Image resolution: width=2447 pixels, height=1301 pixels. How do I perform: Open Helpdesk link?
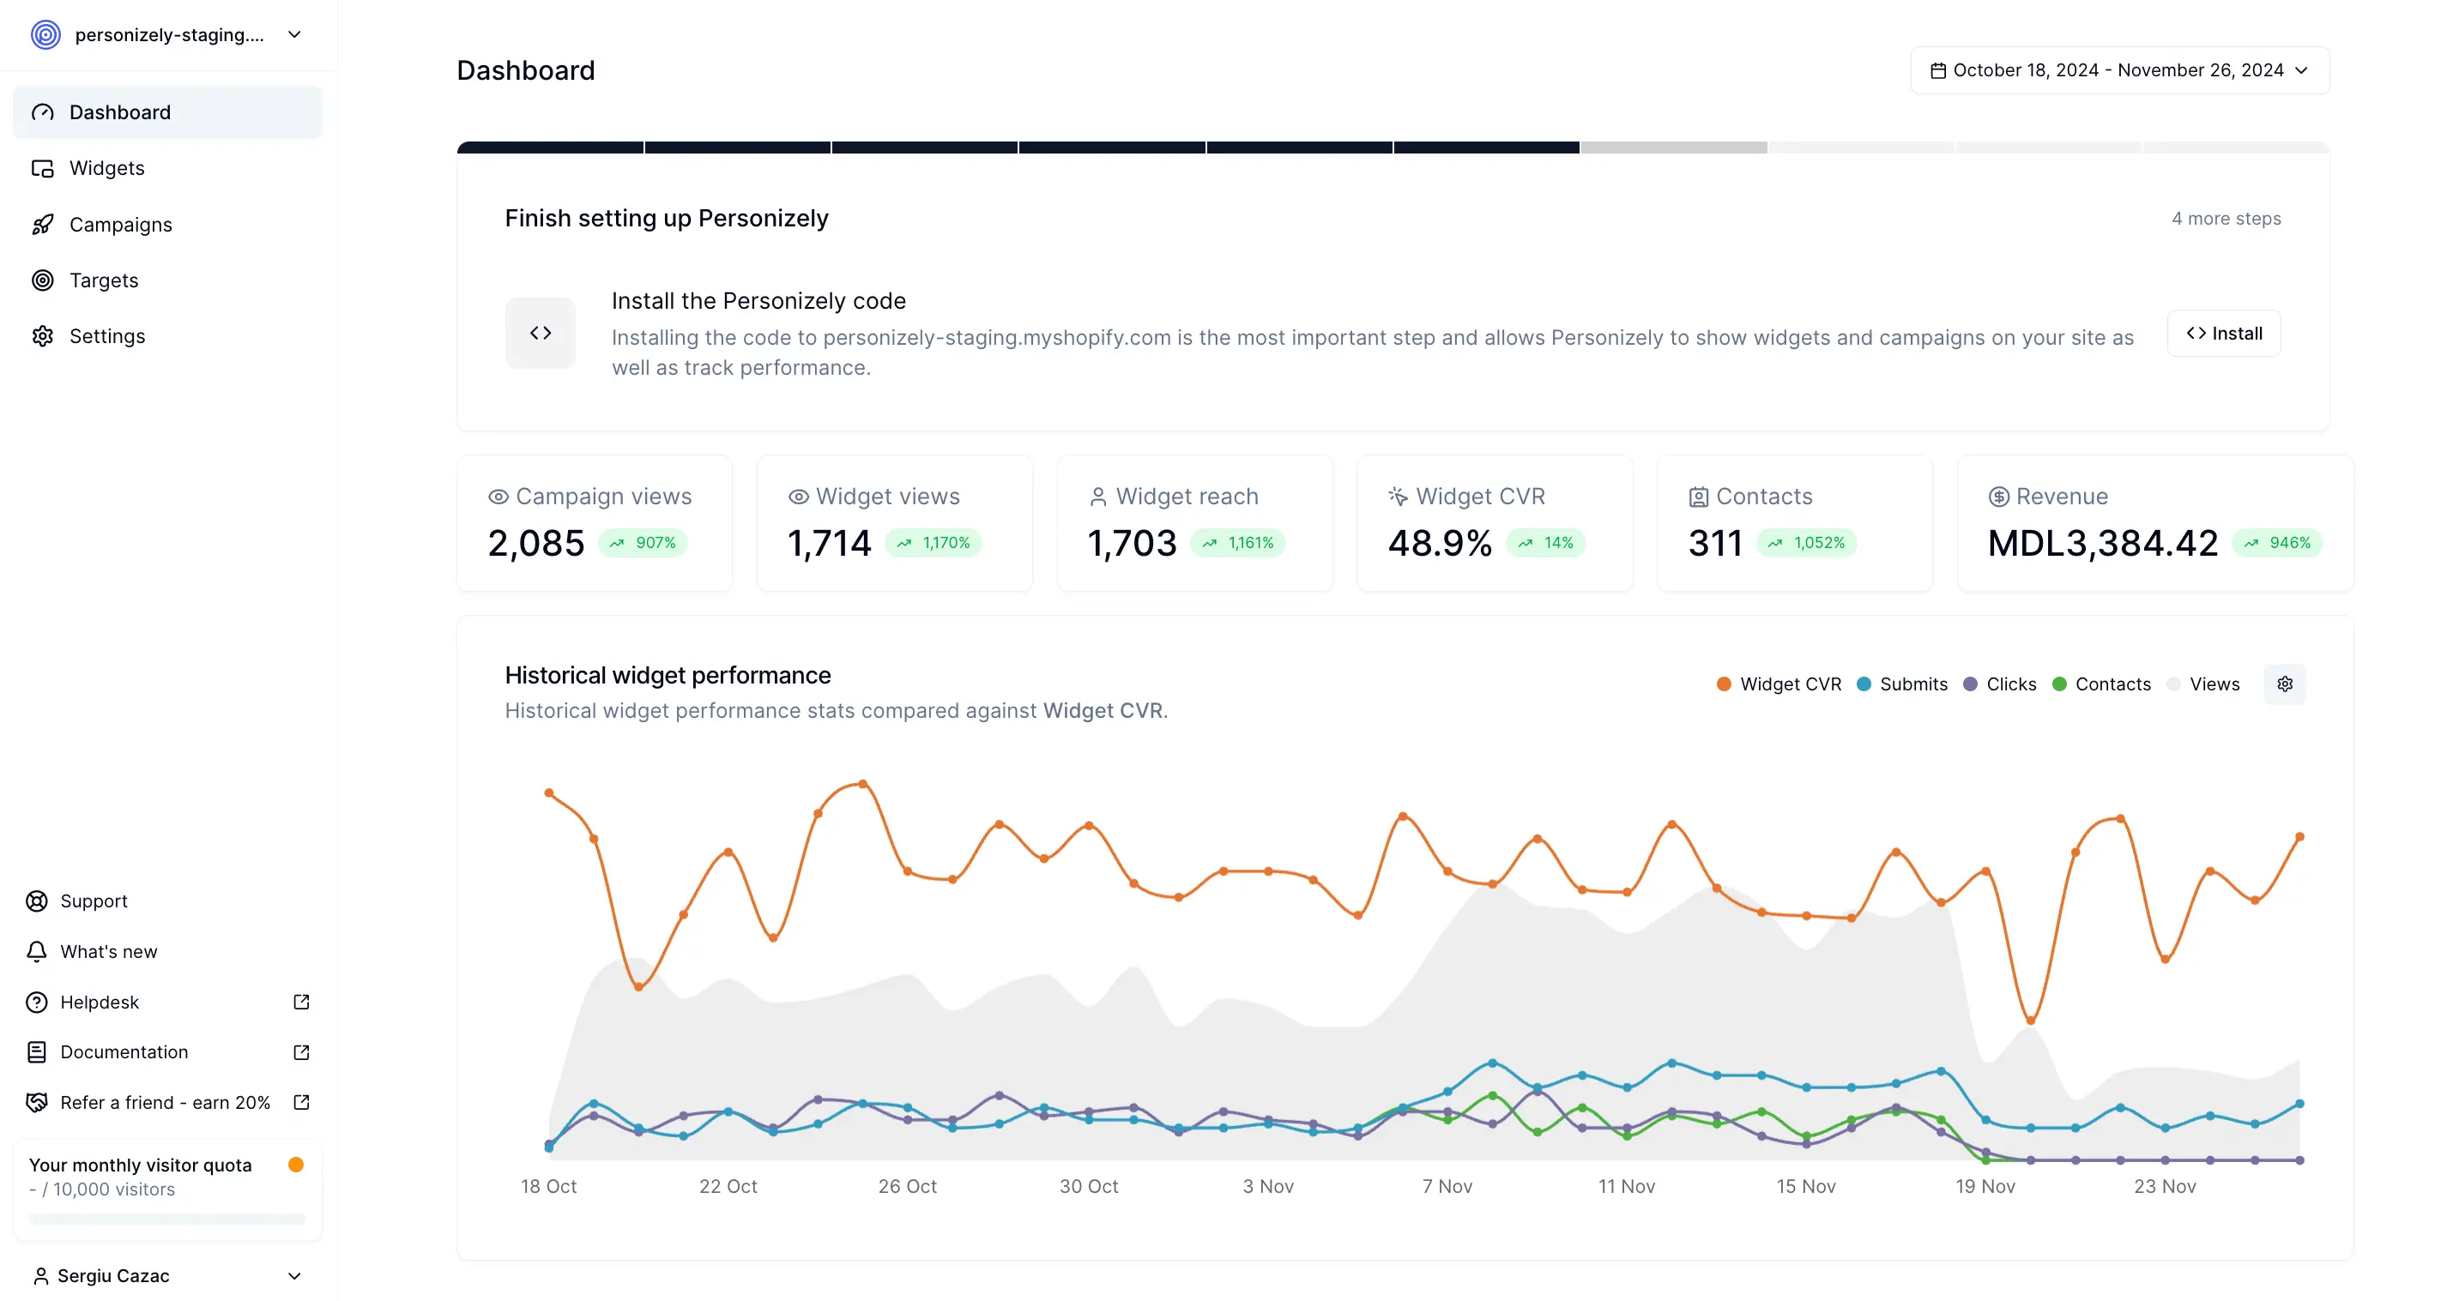point(167,1002)
